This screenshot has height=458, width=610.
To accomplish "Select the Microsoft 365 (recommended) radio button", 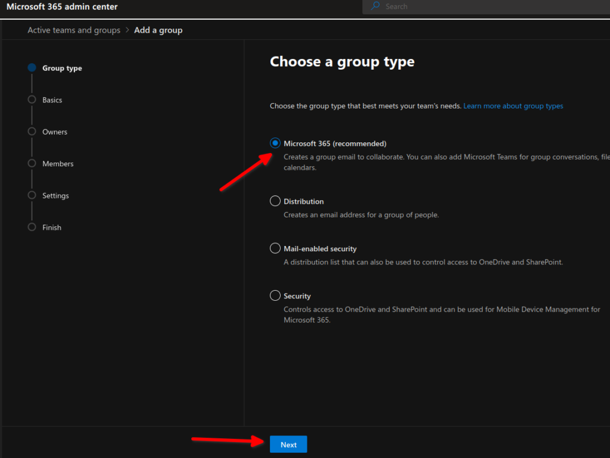I will tap(275, 143).
